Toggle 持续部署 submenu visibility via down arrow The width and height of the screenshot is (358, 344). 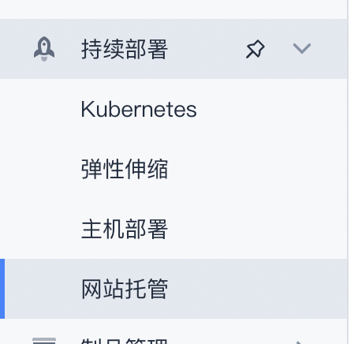click(x=302, y=49)
